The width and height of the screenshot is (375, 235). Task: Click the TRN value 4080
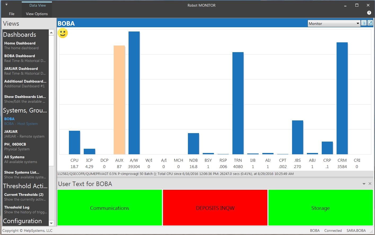pyautogui.click(x=238, y=166)
